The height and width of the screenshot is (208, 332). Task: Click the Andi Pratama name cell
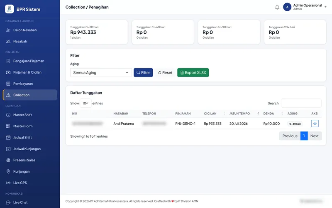(x=124, y=124)
